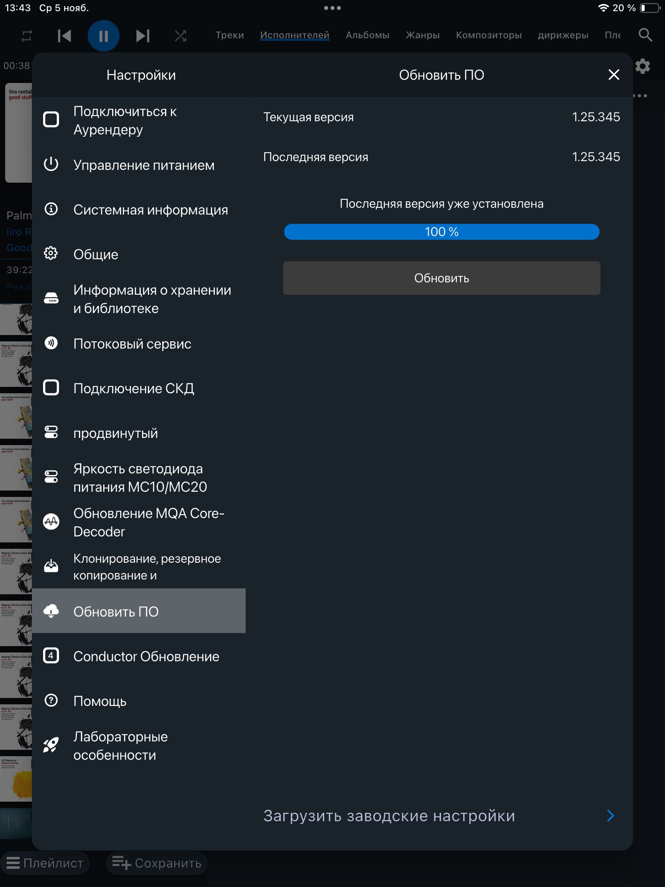
Task: Toggle shuffle playback mode
Action: 180,36
